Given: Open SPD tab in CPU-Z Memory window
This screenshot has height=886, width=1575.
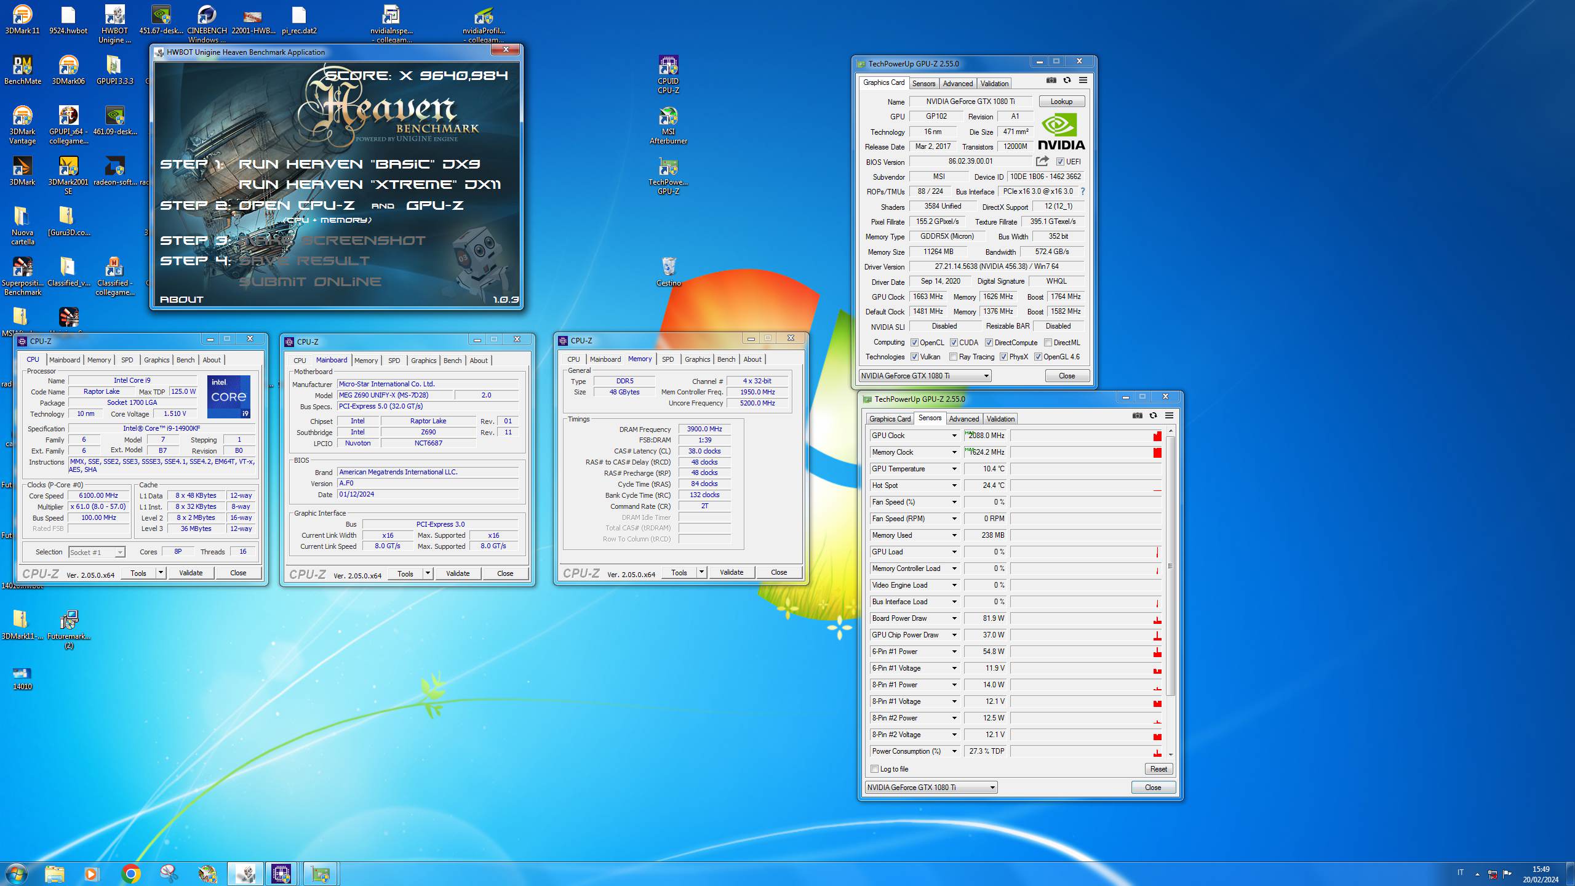Looking at the screenshot, I should [x=668, y=359].
